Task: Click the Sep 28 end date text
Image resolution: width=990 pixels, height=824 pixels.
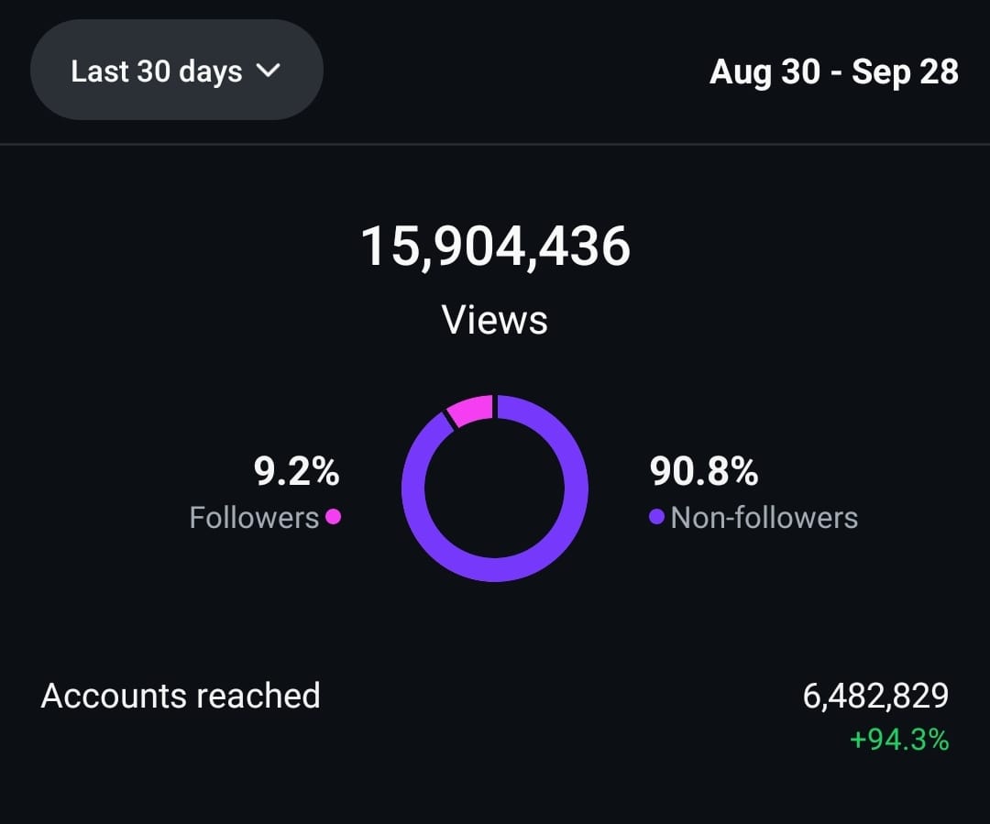Action: pos(905,71)
